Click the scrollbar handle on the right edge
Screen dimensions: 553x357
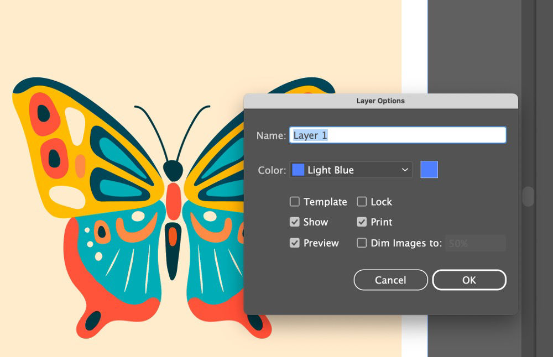pos(526,196)
